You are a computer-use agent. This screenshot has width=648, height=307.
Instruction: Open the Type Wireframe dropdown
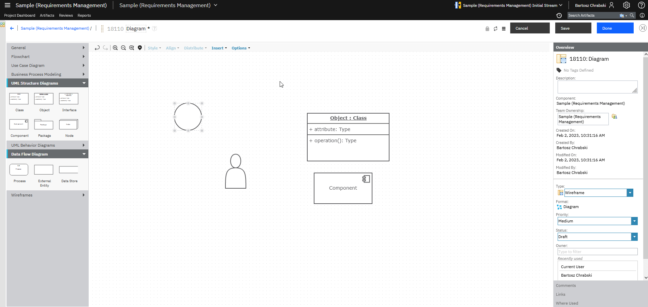click(x=630, y=193)
